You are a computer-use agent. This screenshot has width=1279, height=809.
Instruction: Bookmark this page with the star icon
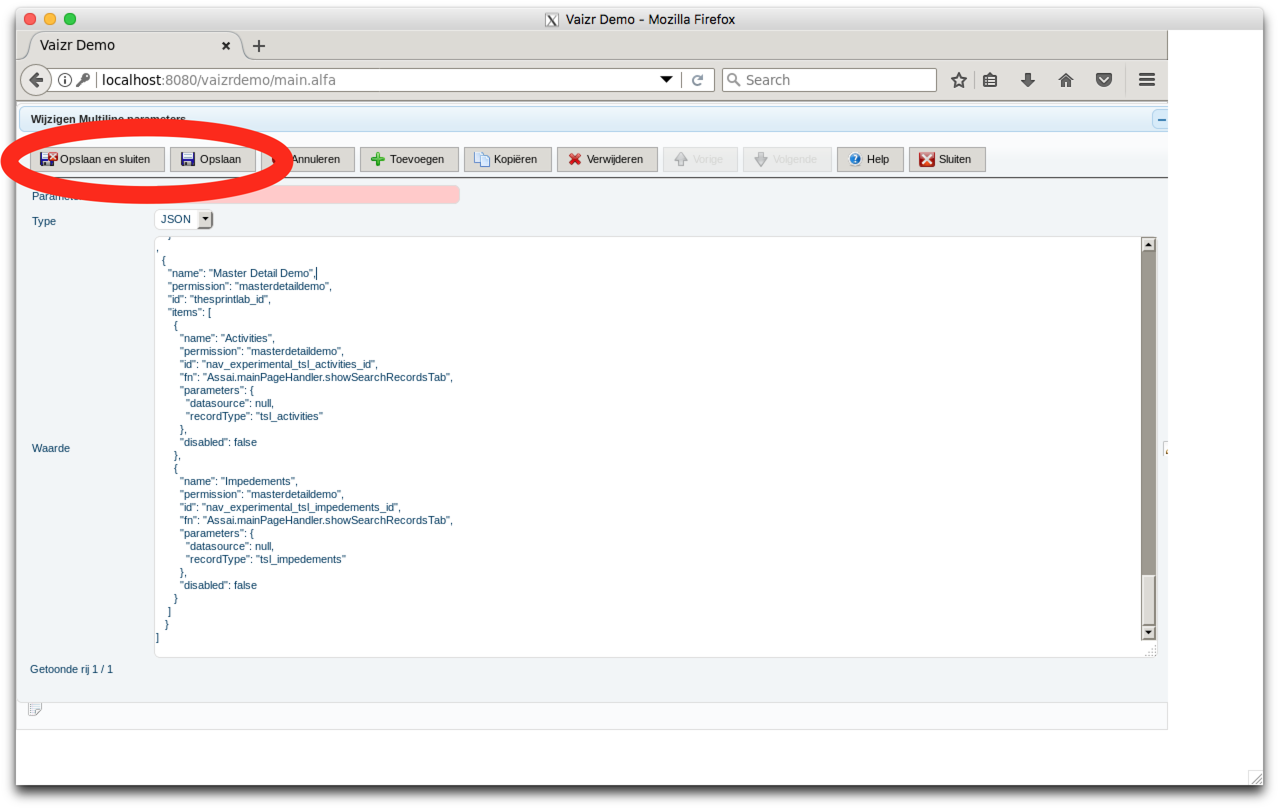pos(958,80)
